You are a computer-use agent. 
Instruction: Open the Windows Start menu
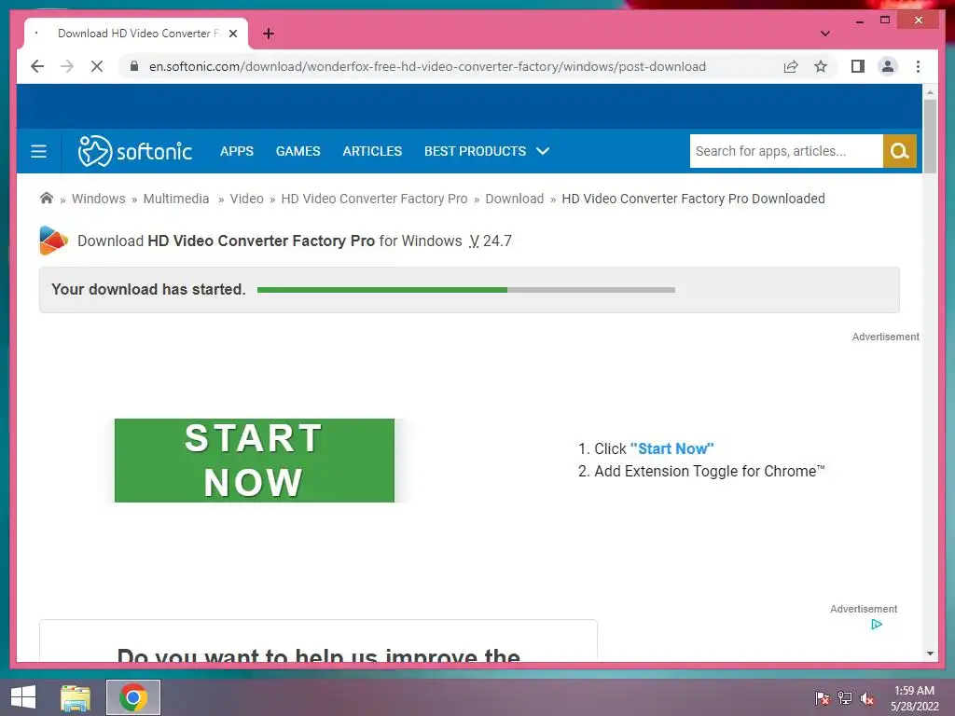click(23, 697)
